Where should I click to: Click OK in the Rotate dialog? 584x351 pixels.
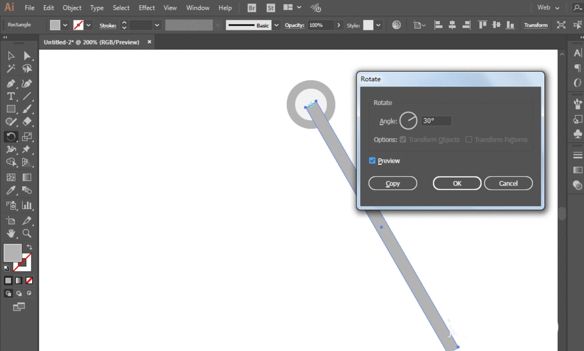457,183
